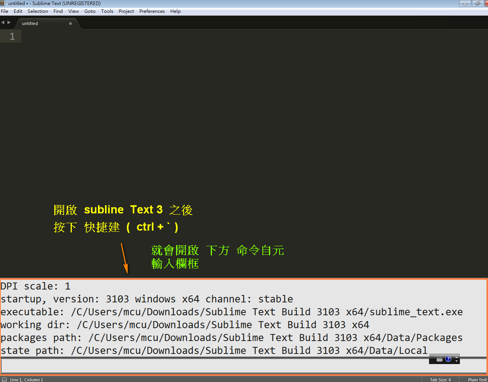
Task: Open the File menu
Action: 5,11
